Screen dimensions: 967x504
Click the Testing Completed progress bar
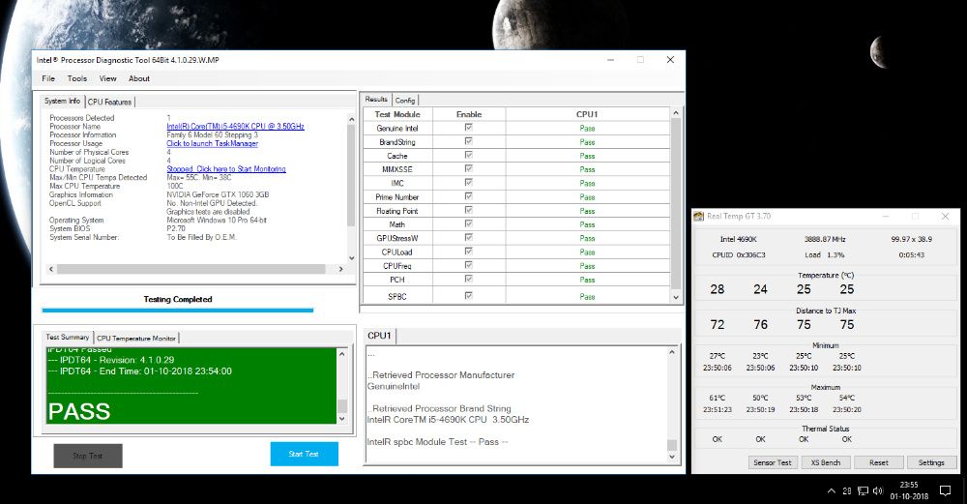point(178,311)
